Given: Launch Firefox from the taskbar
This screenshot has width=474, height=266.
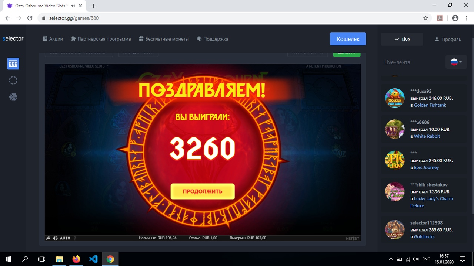Looking at the screenshot, I should click(x=76, y=259).
